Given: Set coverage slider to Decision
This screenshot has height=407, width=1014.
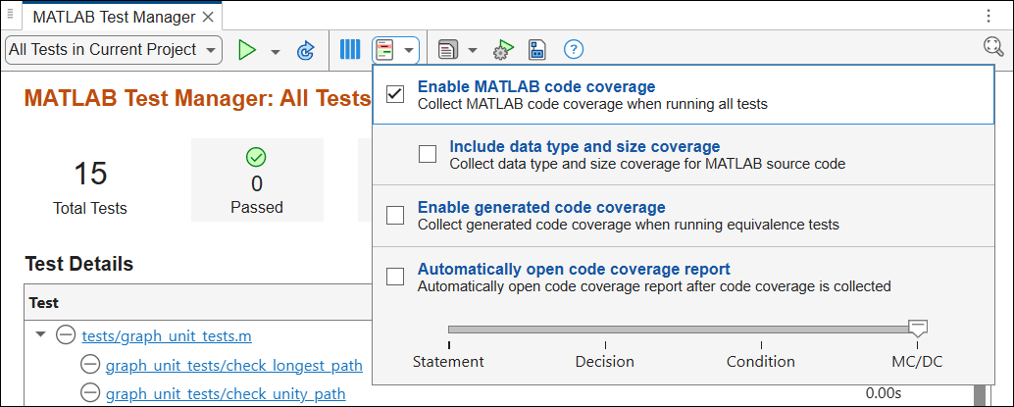Looking at the screenshot, I should pyautogui.click(x=605, y=361).
